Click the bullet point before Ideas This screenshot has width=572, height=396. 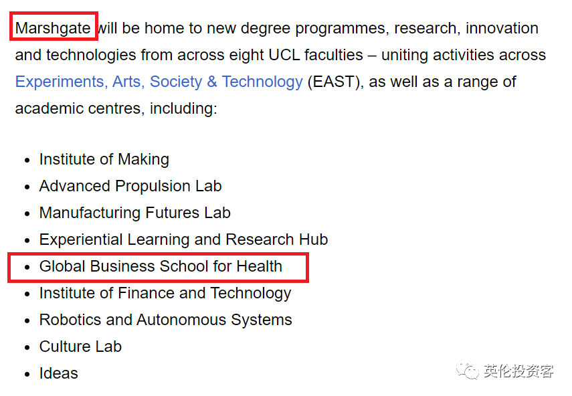pos(27,374)
